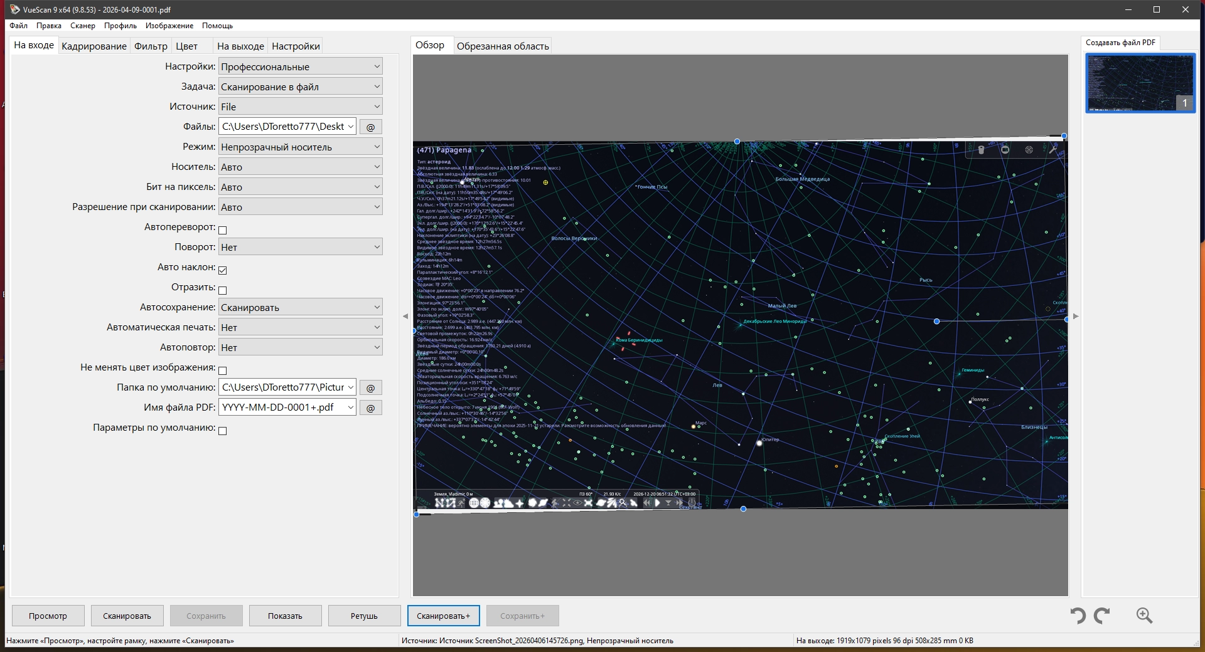The image size is (1205, 652).
Task: Uncheck the Авто наклон checkbox
Action: click(223, 270)
